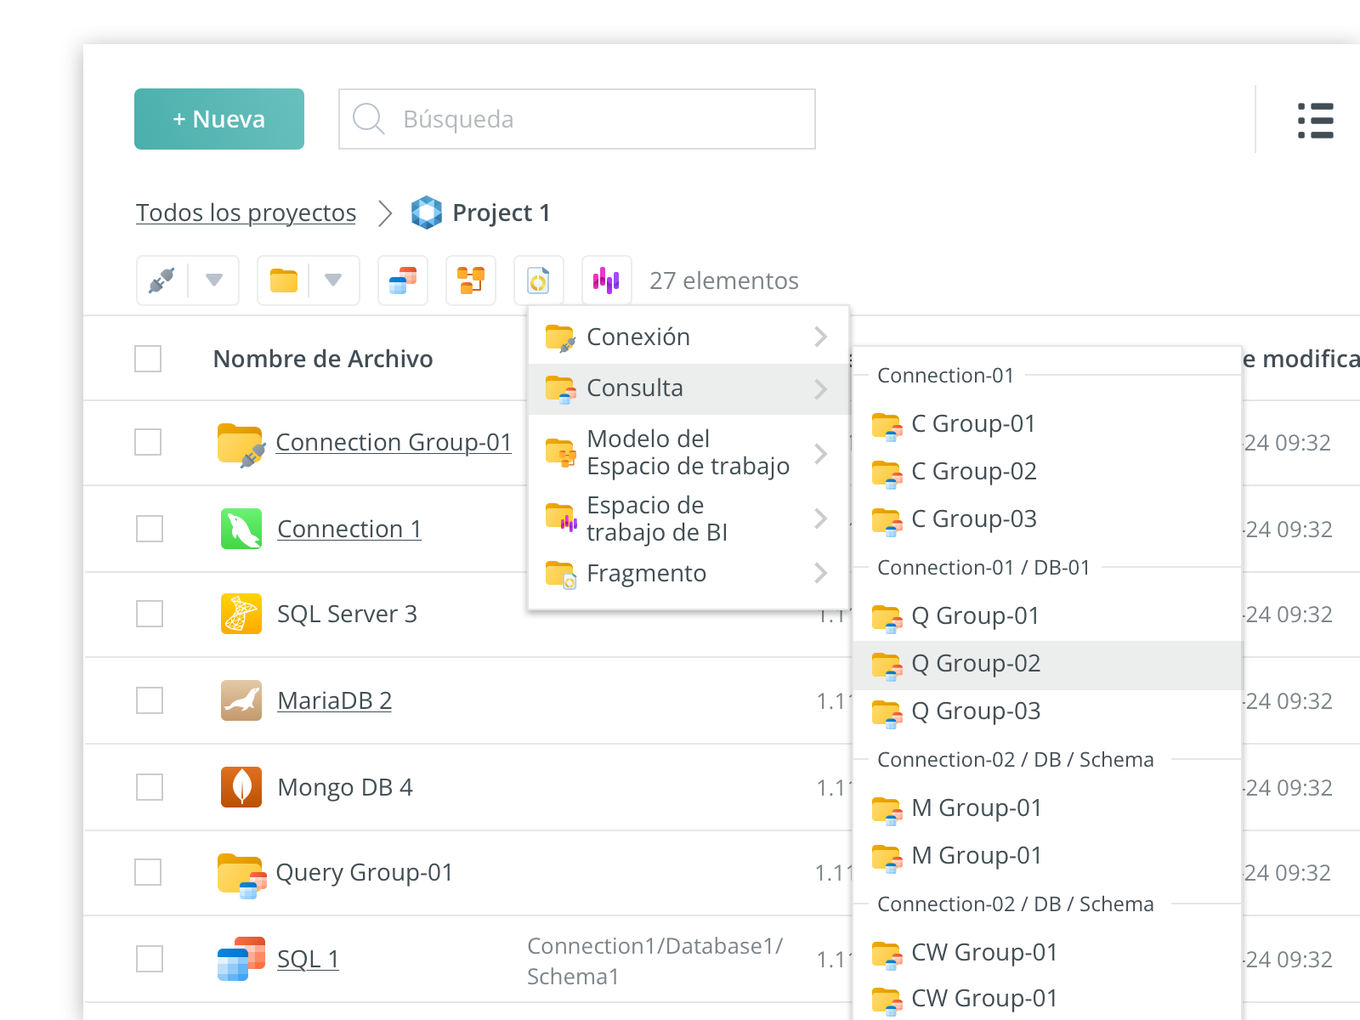The width and height of the screenshot is (1360, 1020).
Task: Open the Connection 1 link
Action: (349, 529)
